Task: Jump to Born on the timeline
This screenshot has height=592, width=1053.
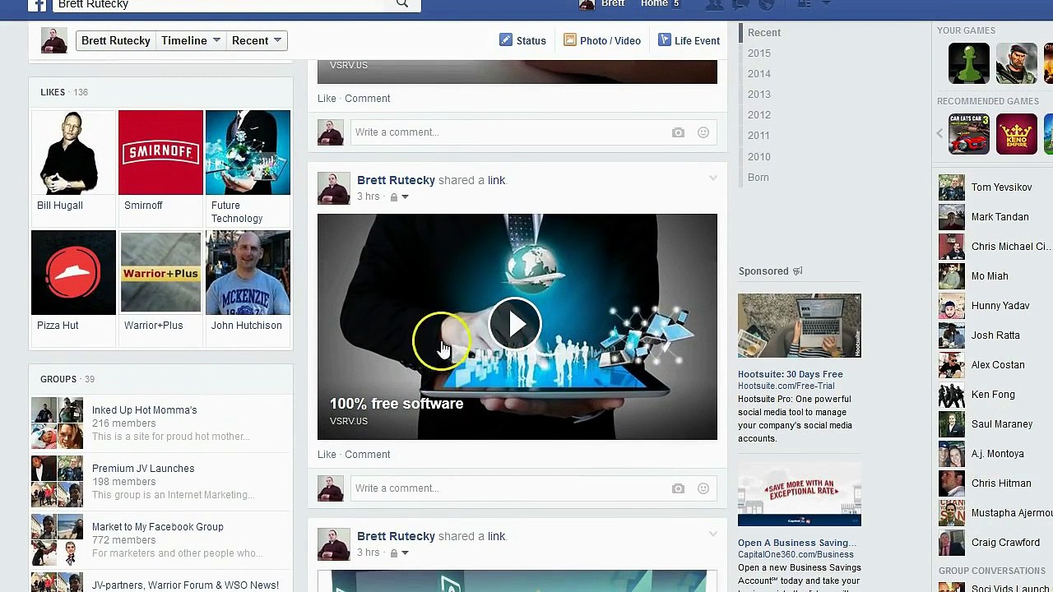Action: 758,178
